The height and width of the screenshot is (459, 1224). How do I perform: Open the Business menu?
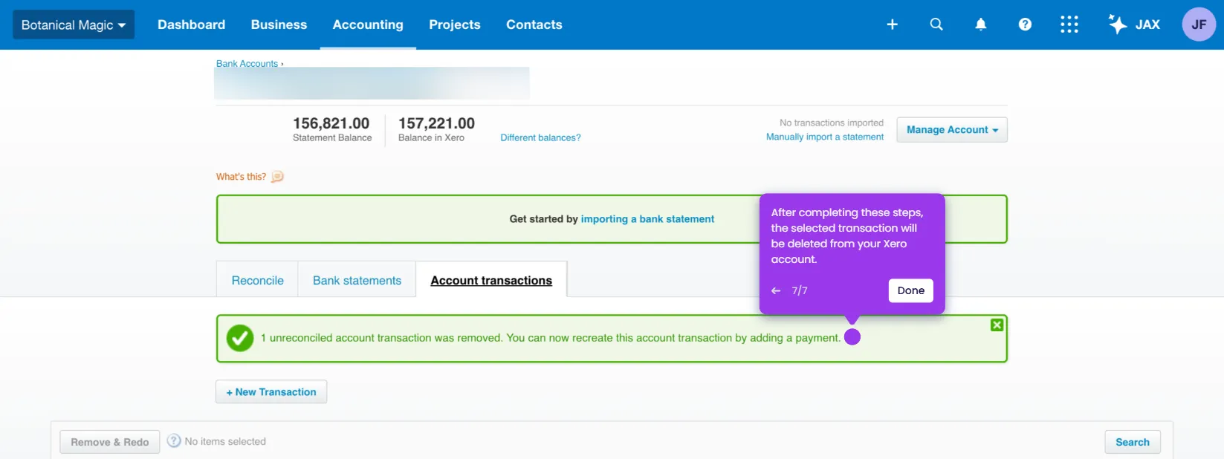pos(279,25)
